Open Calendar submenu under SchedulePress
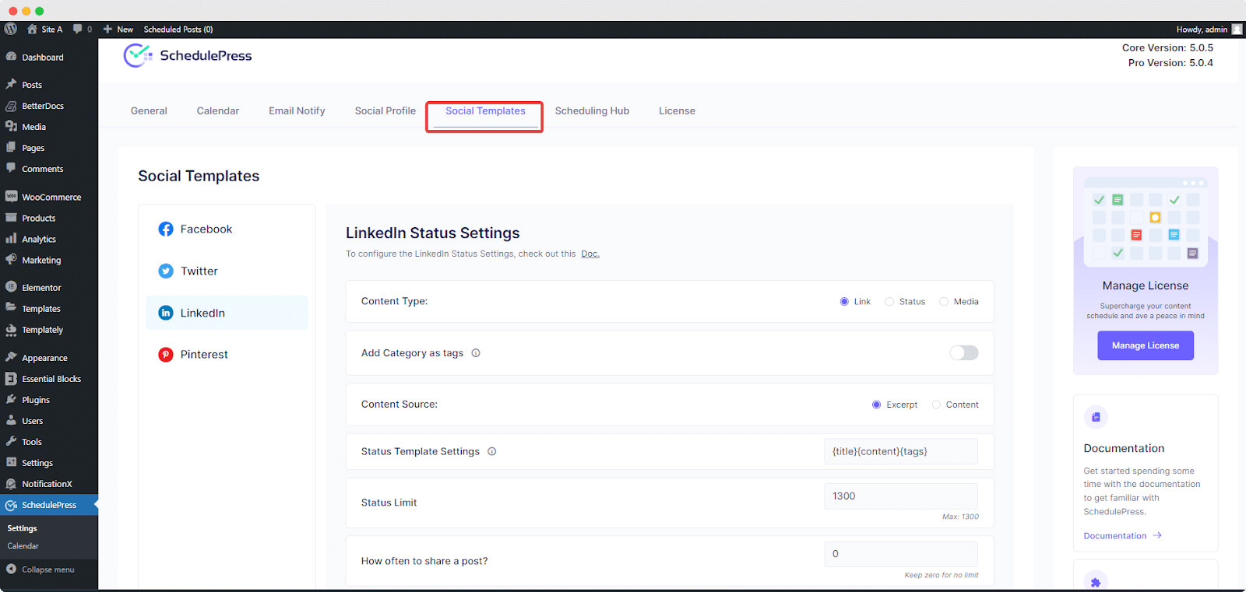The height and width of the screenshot is (592, 1246). click(x=23, y=546)
